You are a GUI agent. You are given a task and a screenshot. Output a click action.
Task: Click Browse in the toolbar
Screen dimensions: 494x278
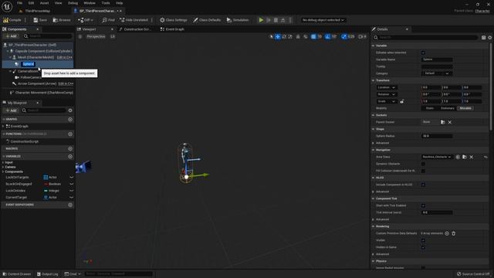tap(62, 20)
